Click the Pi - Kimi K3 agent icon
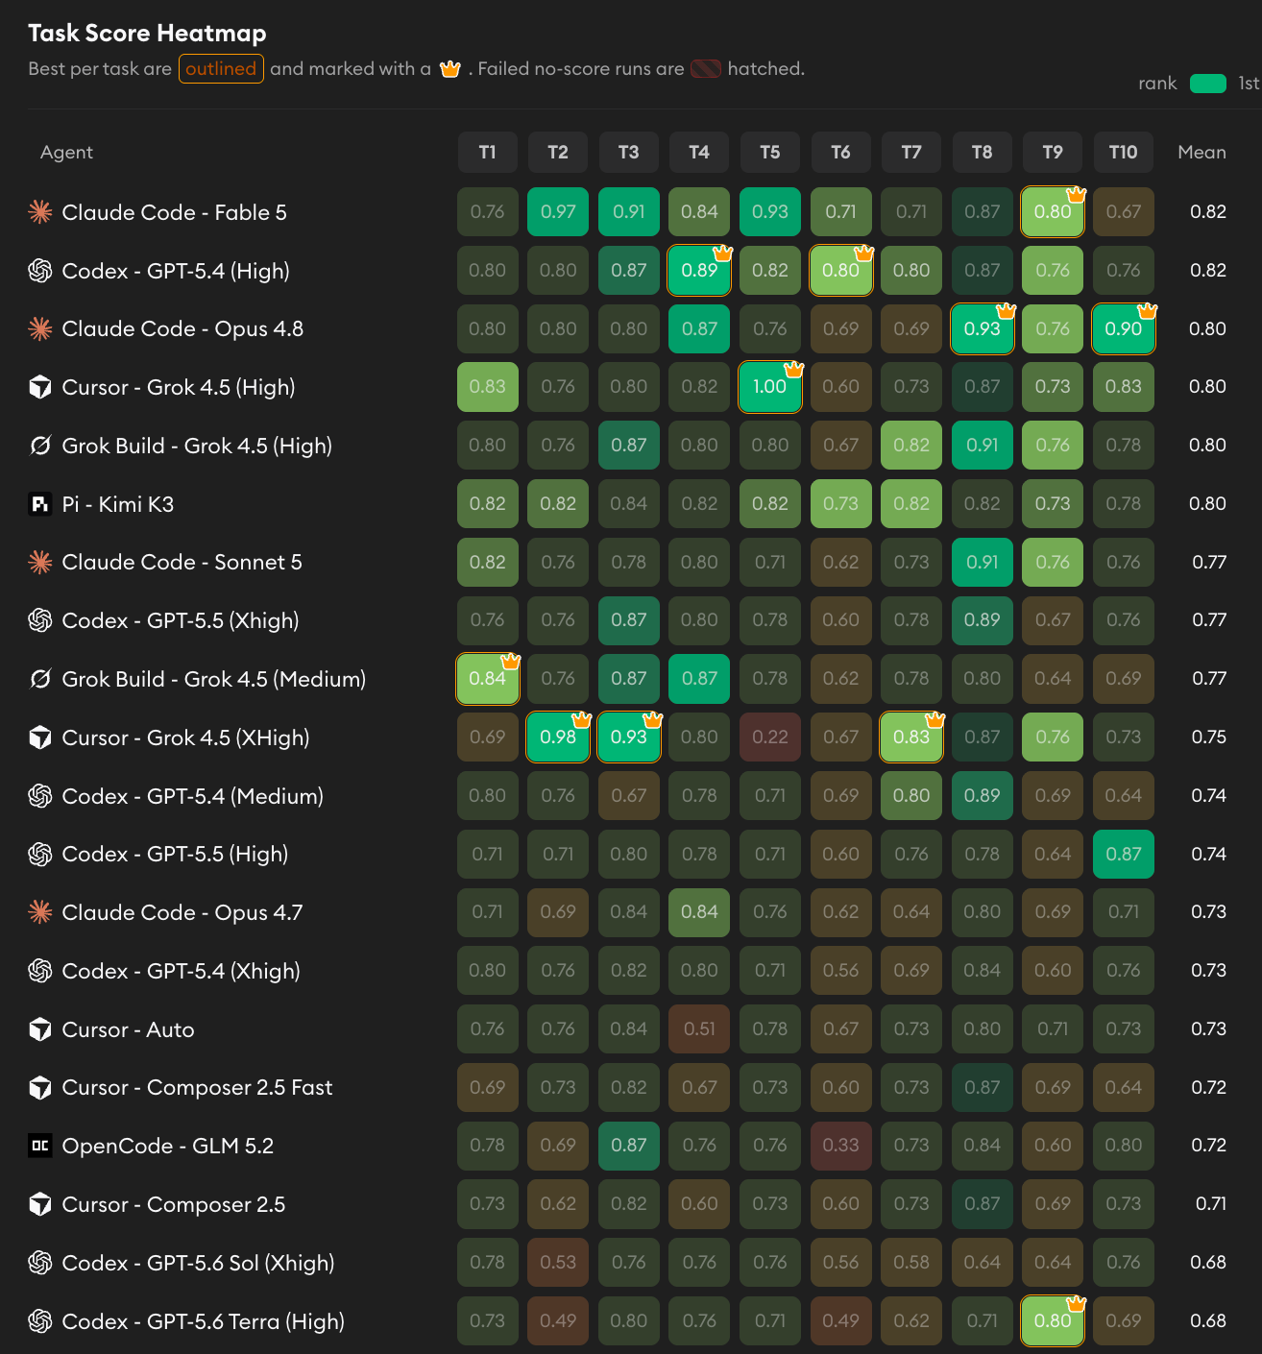1262x1354 pixels. [x=40, y=504]
